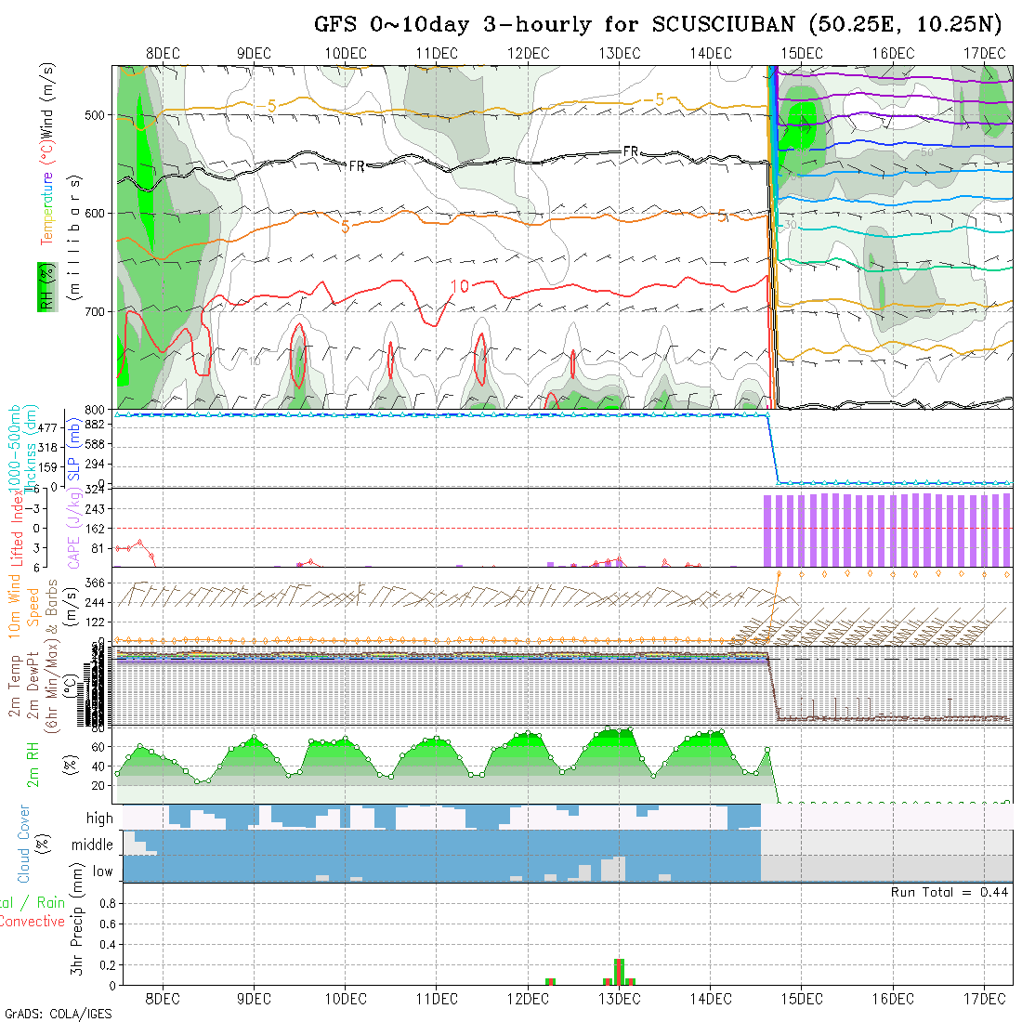Click the tallest precipitation bar at 13DEC
Image resolution: width=1022 pixels, height=1022 pixels.
(x=620, y=972)
